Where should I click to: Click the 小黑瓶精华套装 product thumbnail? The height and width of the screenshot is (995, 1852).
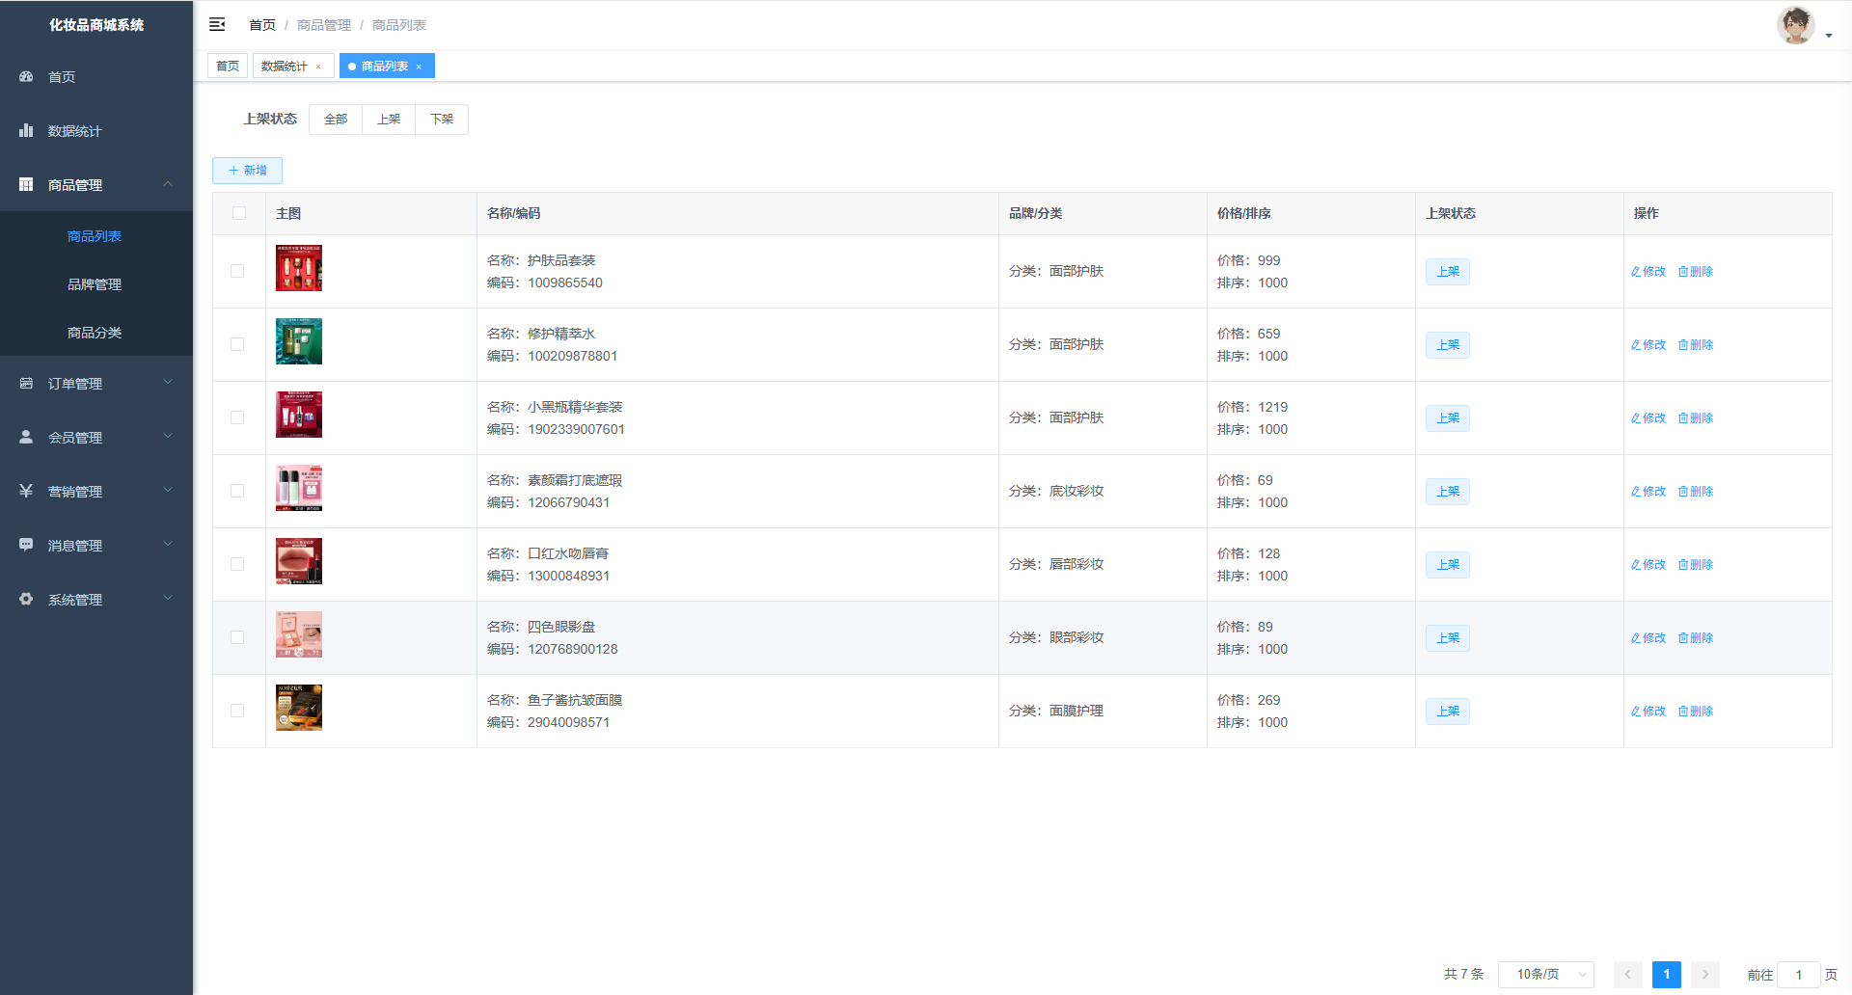coord(299,415)
